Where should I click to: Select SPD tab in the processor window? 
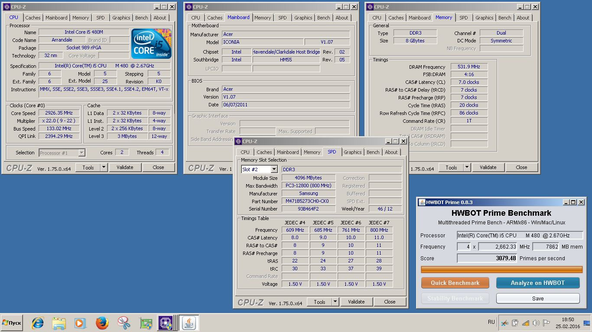(101, 18)
